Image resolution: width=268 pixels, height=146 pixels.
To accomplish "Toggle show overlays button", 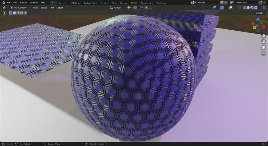I will coord(231,8).
